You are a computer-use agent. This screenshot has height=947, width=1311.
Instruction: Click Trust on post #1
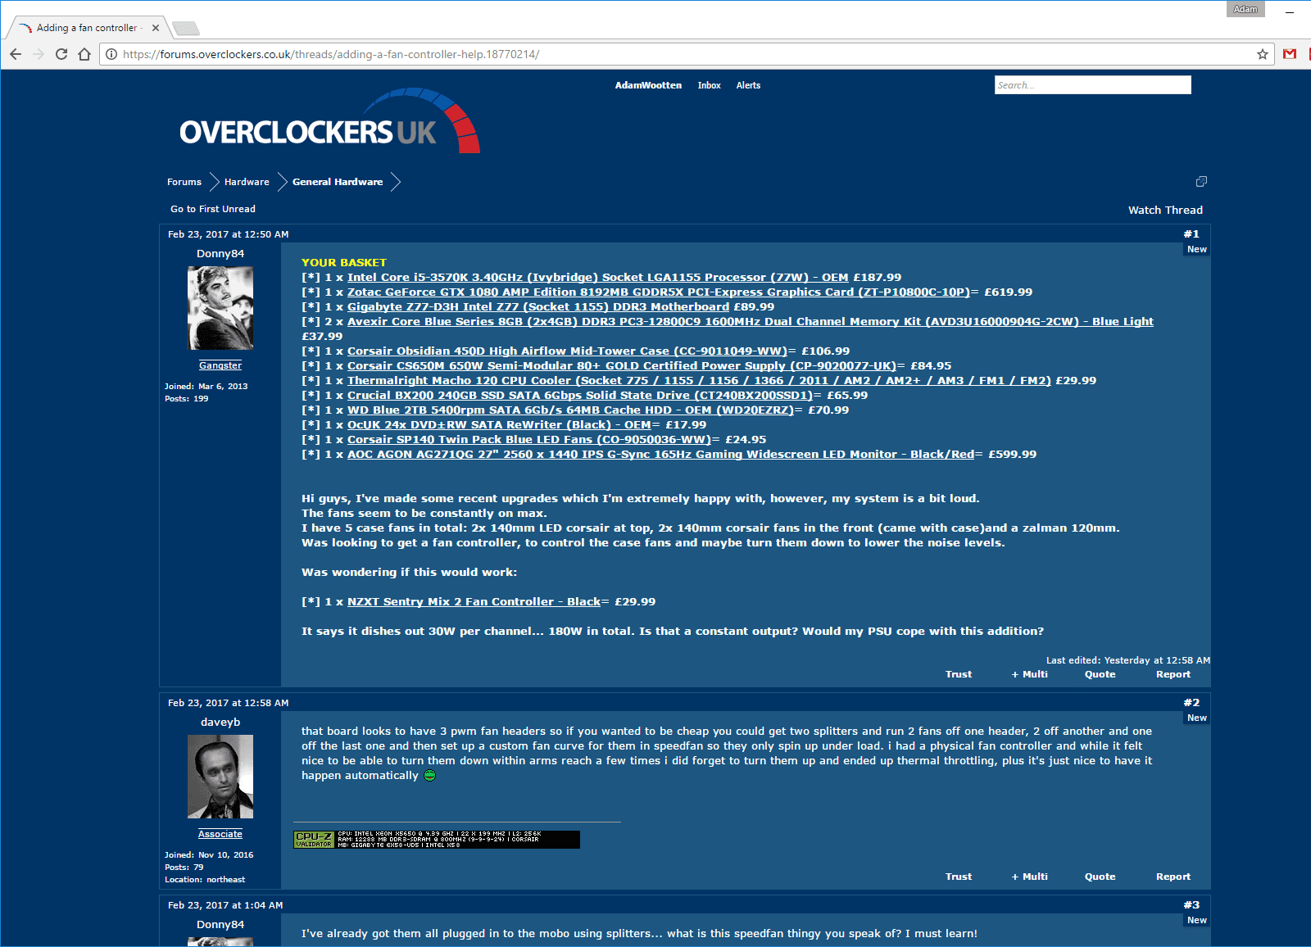click(959, 674)
